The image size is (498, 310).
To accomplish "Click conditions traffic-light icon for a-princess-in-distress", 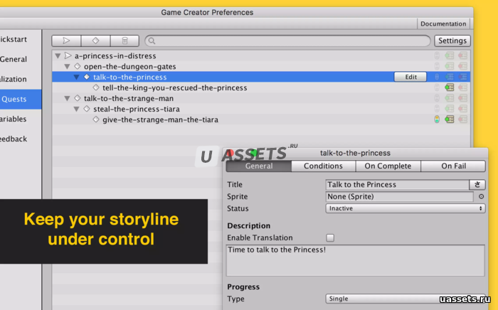I will (437, 56).
